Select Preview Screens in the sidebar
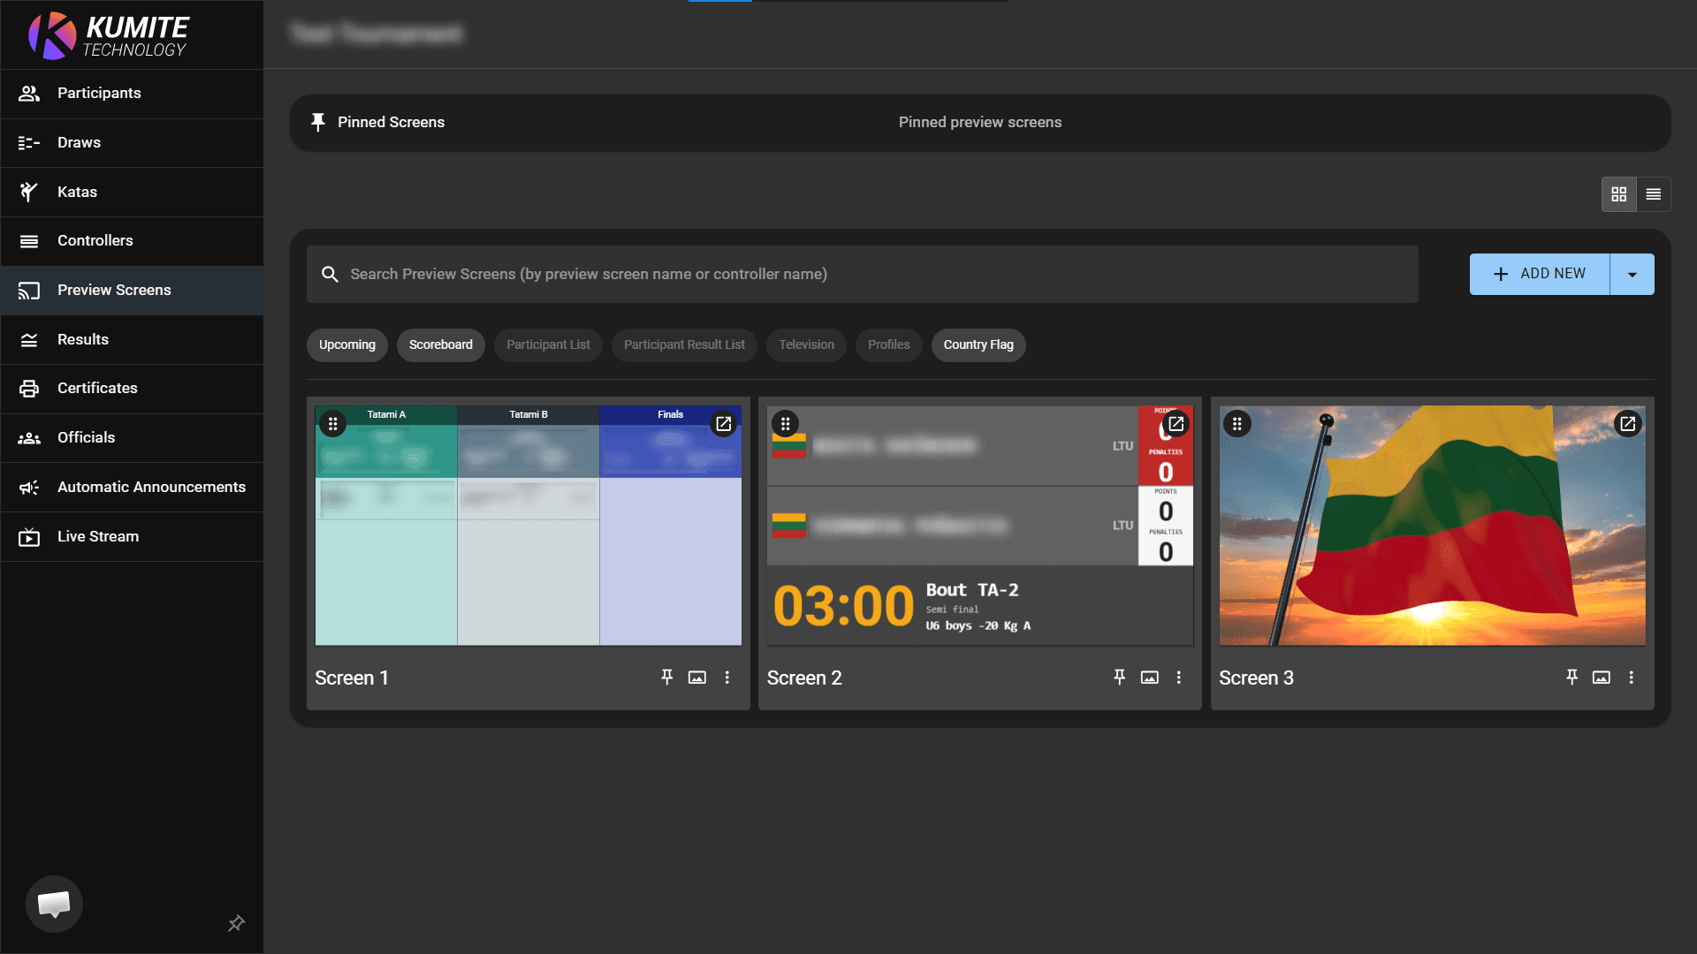 point(114,290)
